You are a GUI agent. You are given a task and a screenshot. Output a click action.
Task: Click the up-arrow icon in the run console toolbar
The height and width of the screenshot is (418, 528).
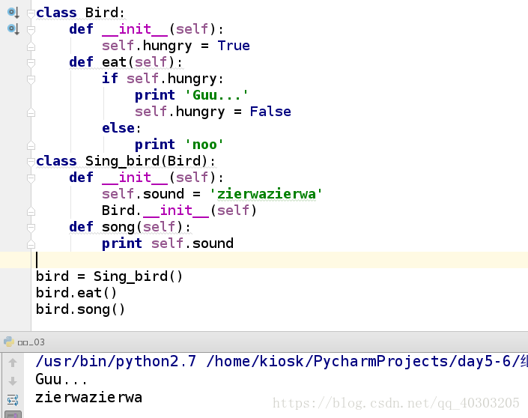point(13,363)
